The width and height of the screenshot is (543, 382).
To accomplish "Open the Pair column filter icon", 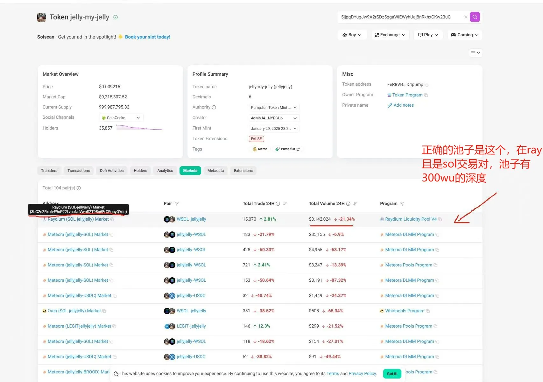I will 177,204.
